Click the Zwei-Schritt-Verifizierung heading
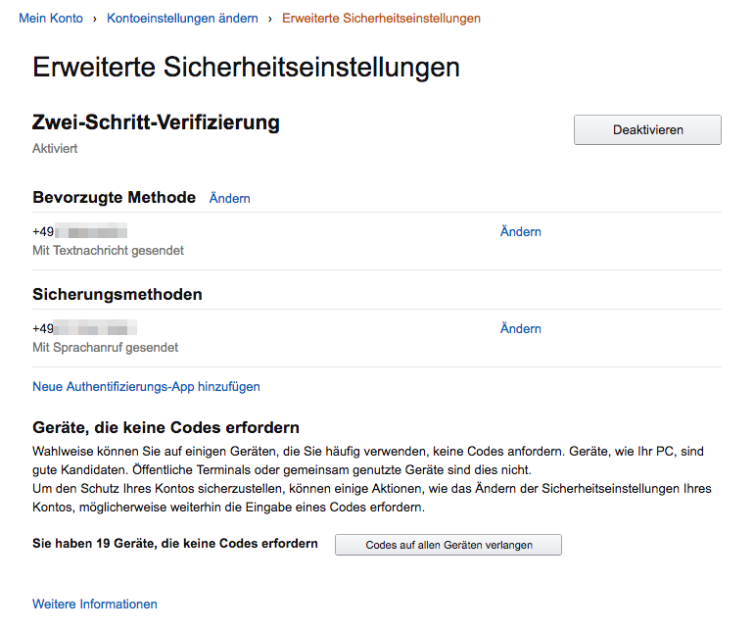Image resolution: width=754 pixels, height=630 pixels. click(156, 122)
